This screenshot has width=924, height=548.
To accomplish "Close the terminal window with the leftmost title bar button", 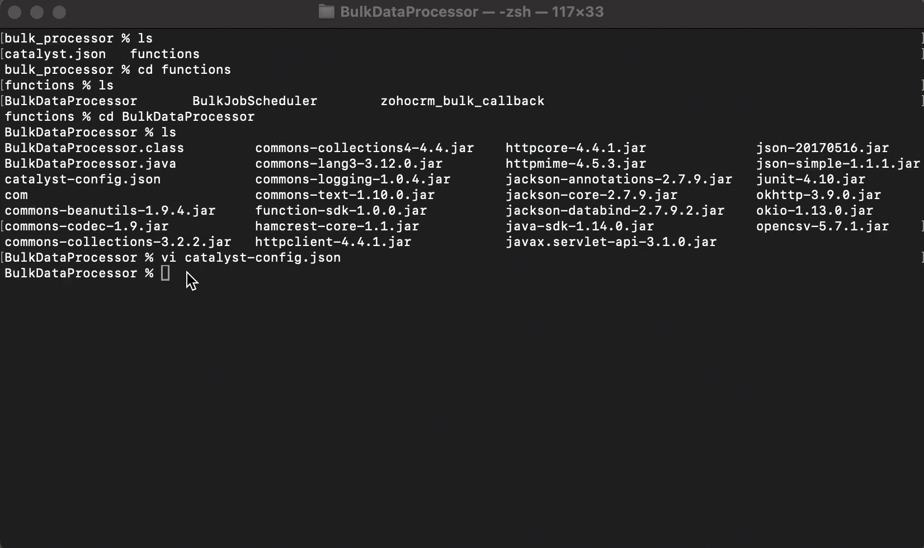I will click(15, 12).
